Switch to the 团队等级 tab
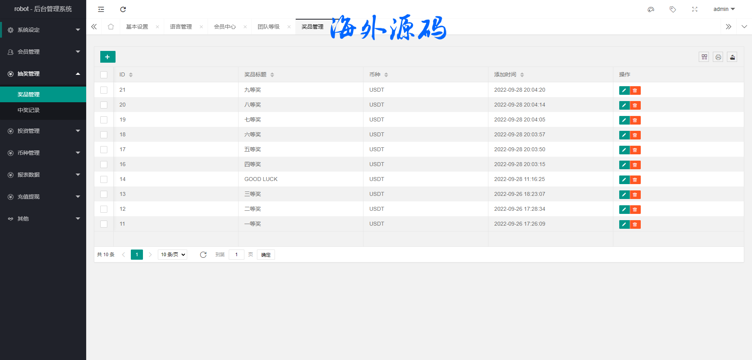The width and height of the screenshot is (752, 360). (x=269, y=27)
